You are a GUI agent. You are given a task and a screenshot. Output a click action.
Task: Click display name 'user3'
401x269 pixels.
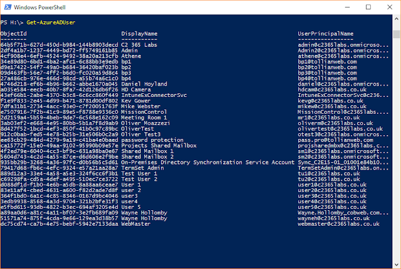(130, 196)
